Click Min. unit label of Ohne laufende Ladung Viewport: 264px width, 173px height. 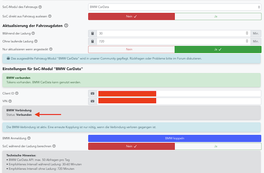pyautogui.click(x=256, y=41)
